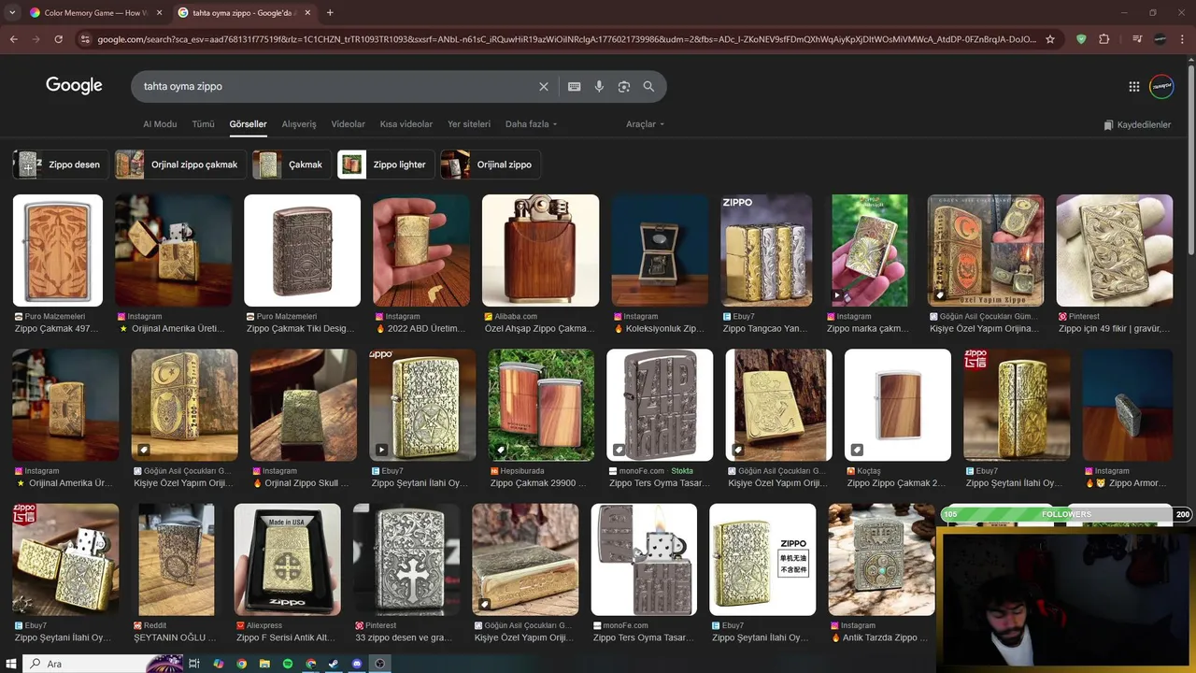Open the tab search dropdown arrow
This screenshot has width=1196, height=673.
tap(13, 12)
